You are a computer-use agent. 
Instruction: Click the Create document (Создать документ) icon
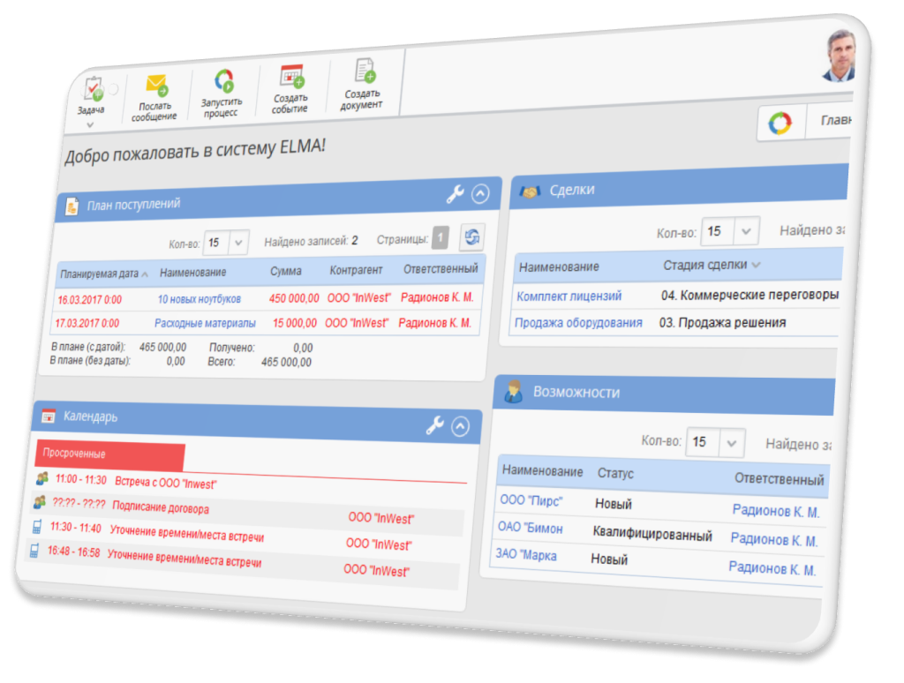coord(364,72)
